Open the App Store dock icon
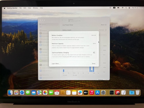This screenshot has height=108, width=144. pos(97,92)
